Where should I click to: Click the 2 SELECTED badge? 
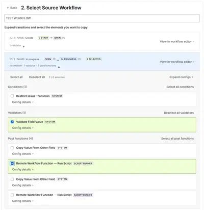pos(94,59)
